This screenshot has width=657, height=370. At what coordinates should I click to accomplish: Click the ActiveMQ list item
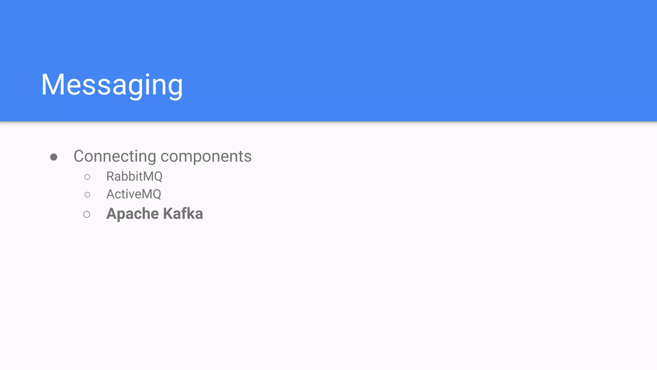[x=134, y=194]
